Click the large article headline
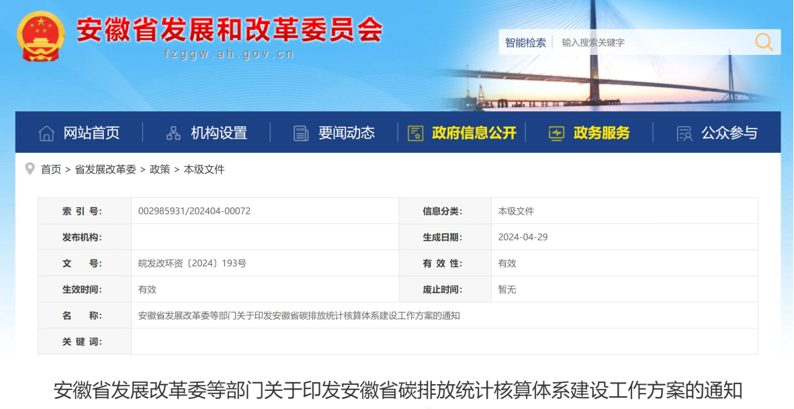Viewport: 794px width, 409px height. 398,391
